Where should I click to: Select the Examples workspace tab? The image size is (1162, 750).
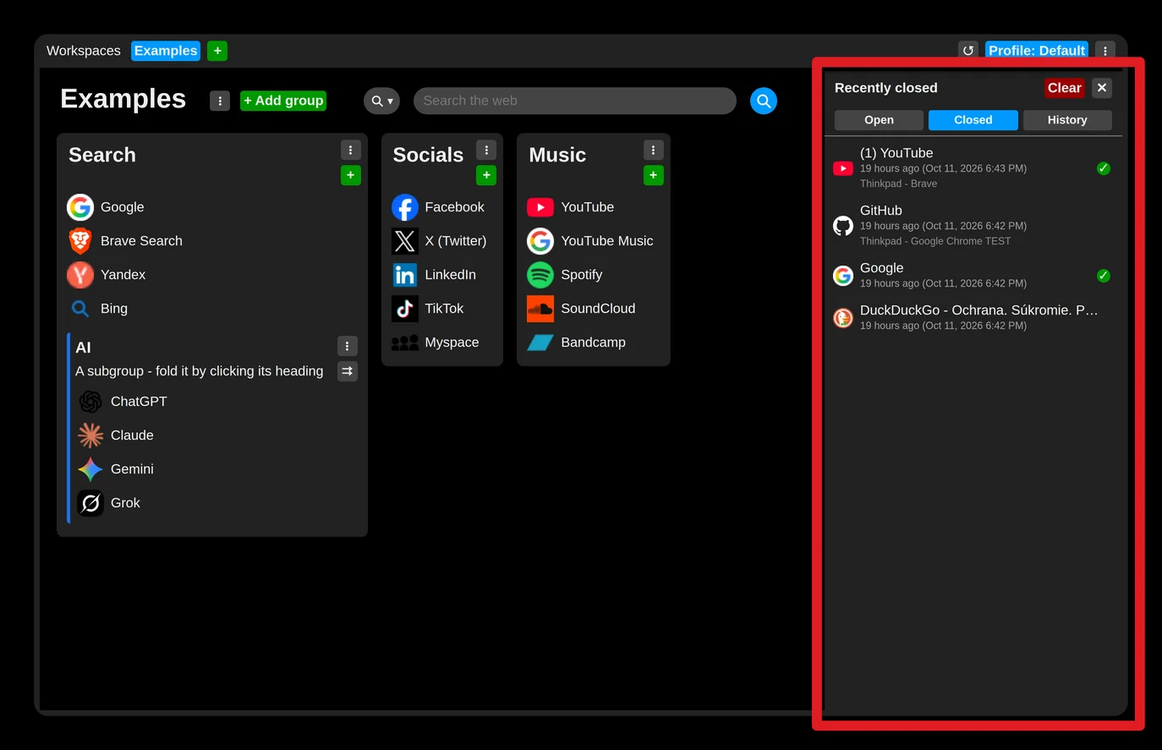pos(166,51)
